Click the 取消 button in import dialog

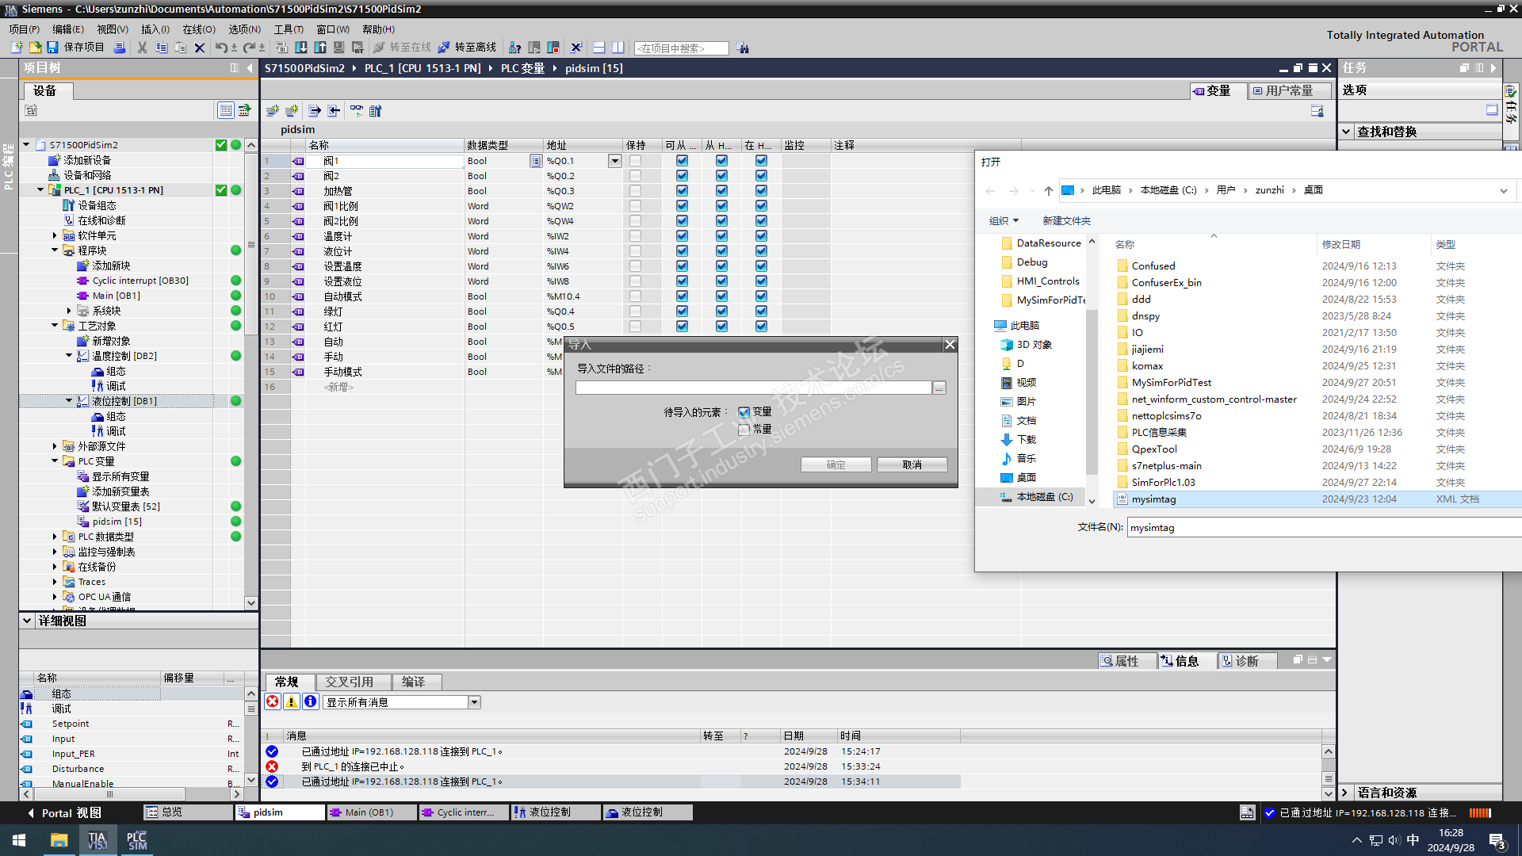912,464
